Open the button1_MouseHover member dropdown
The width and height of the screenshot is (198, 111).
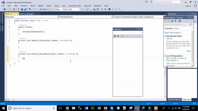pyautogui.click(x=138, y=17)
